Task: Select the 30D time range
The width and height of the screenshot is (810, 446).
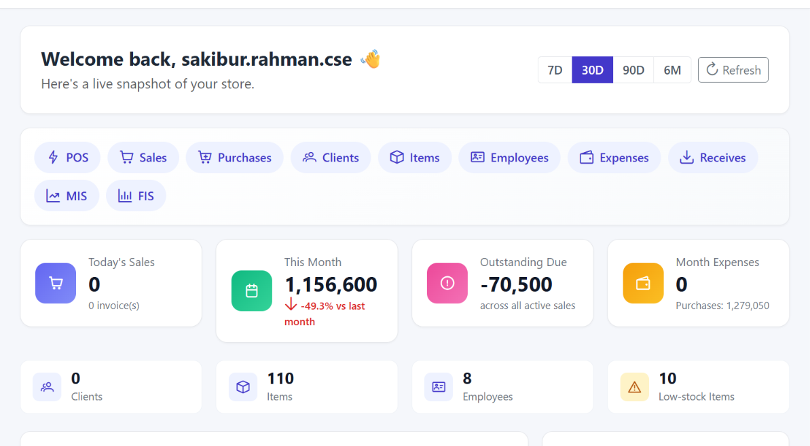Action: [593, 70]
